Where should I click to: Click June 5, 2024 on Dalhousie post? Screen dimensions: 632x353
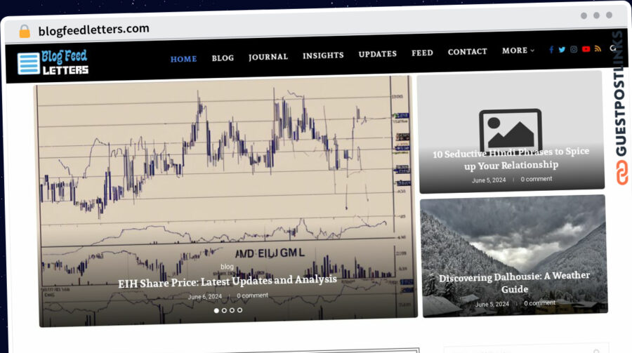[x=492, y=305]
